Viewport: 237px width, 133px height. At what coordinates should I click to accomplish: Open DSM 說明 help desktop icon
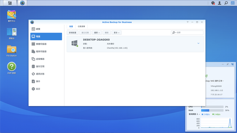[12, 68]
